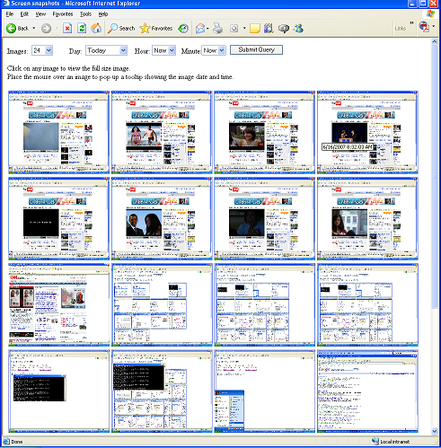Click the Submit Query button
This screenshot has width=441, height=448.
256,50
